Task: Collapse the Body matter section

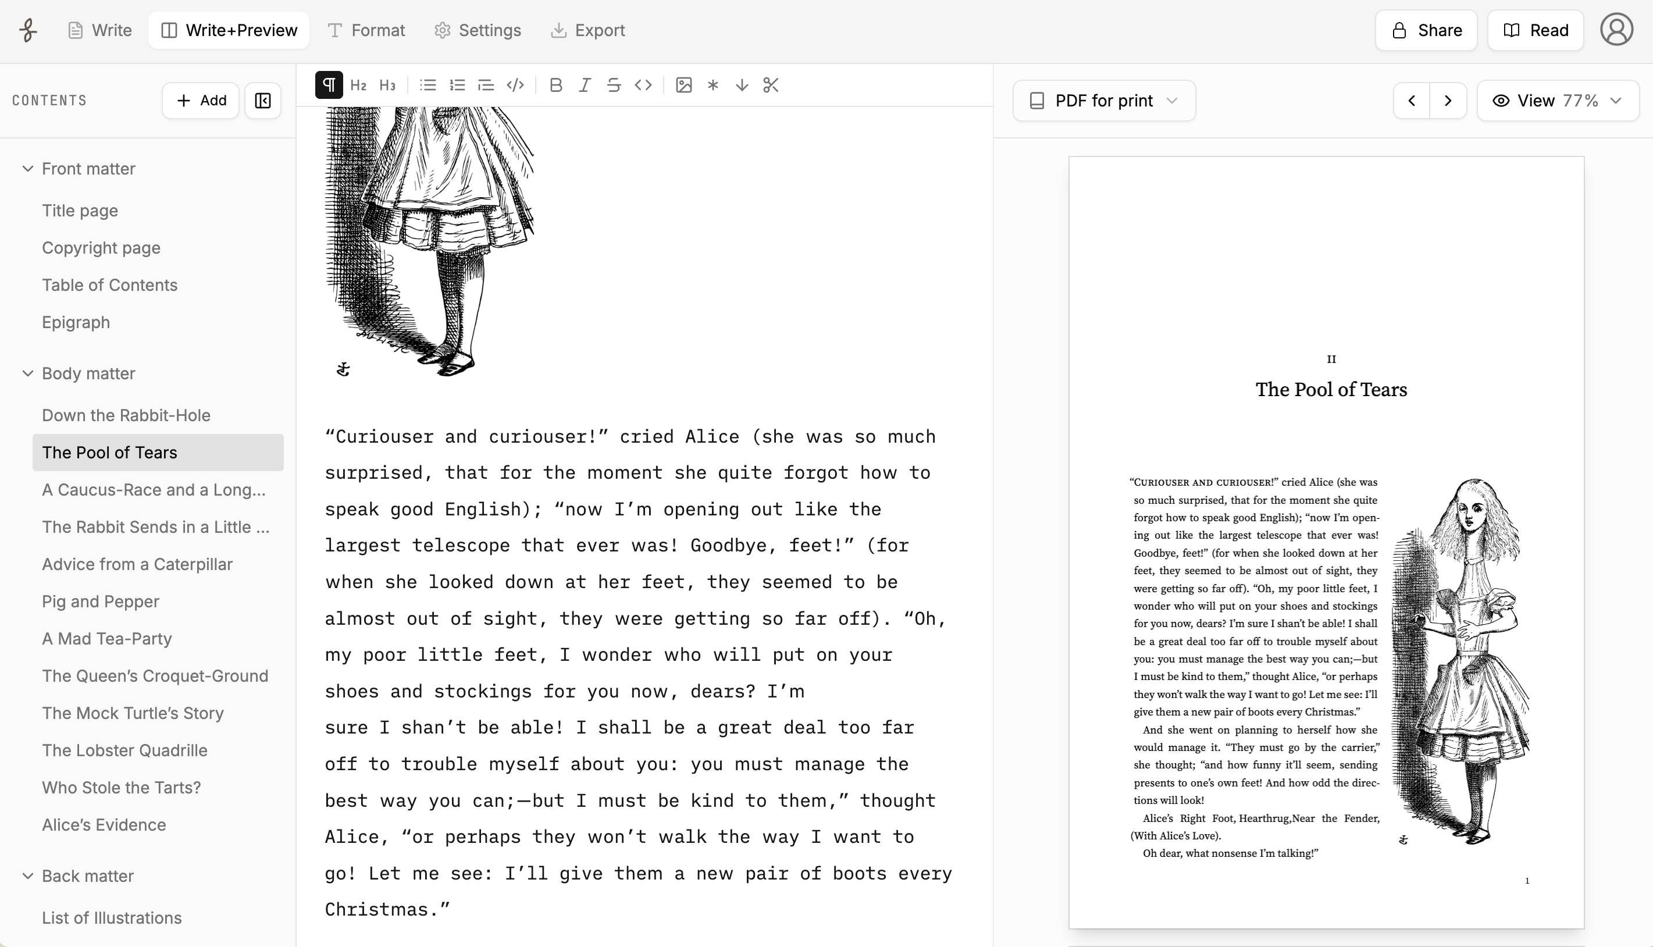Action: click(28, 373)
